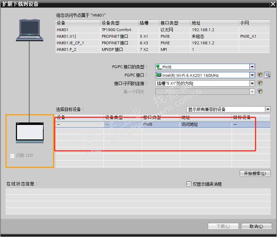Click the 插槽 column header
Viewport: 277px width, 237px height.
point(149,23)
